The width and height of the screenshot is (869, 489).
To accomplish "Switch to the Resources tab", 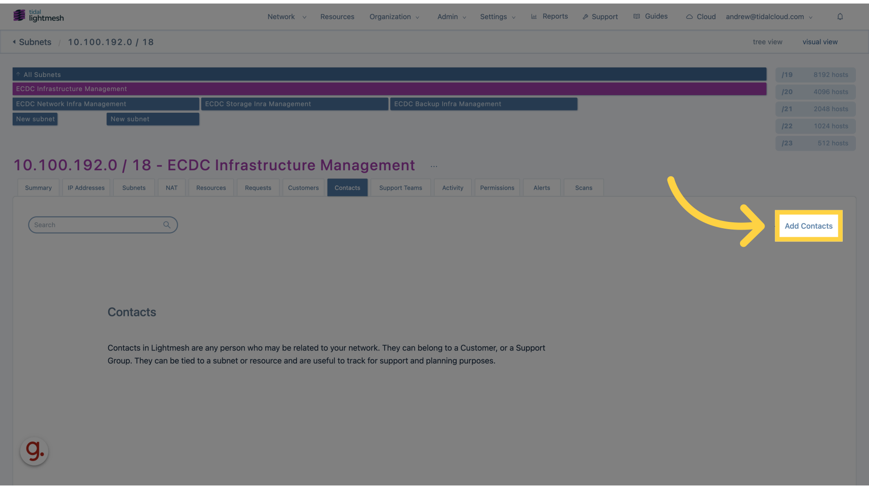I will point(211,188).
